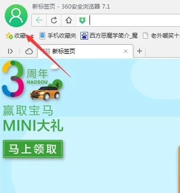Open a new tab with plus button
This screenshot has height=193, width=180.
pyautogui.click(x=140, y=51)
